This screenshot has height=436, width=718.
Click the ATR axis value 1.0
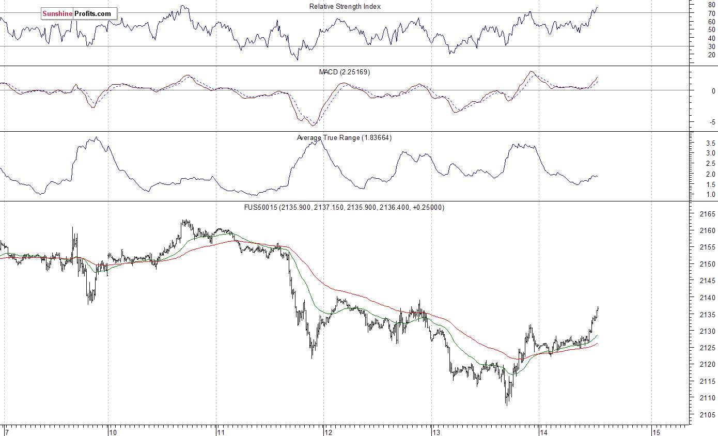pos(711,195)
